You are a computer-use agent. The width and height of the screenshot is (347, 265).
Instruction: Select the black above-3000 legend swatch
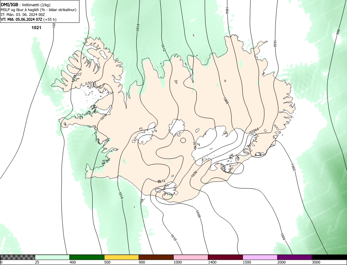coord(329,257)
